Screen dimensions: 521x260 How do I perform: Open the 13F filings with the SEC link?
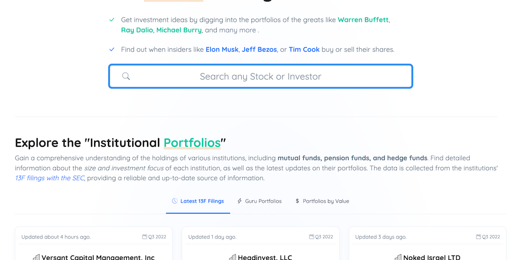click(49, 178)
